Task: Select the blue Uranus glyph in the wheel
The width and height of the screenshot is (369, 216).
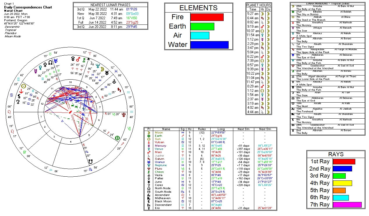Action: (55, 61)
